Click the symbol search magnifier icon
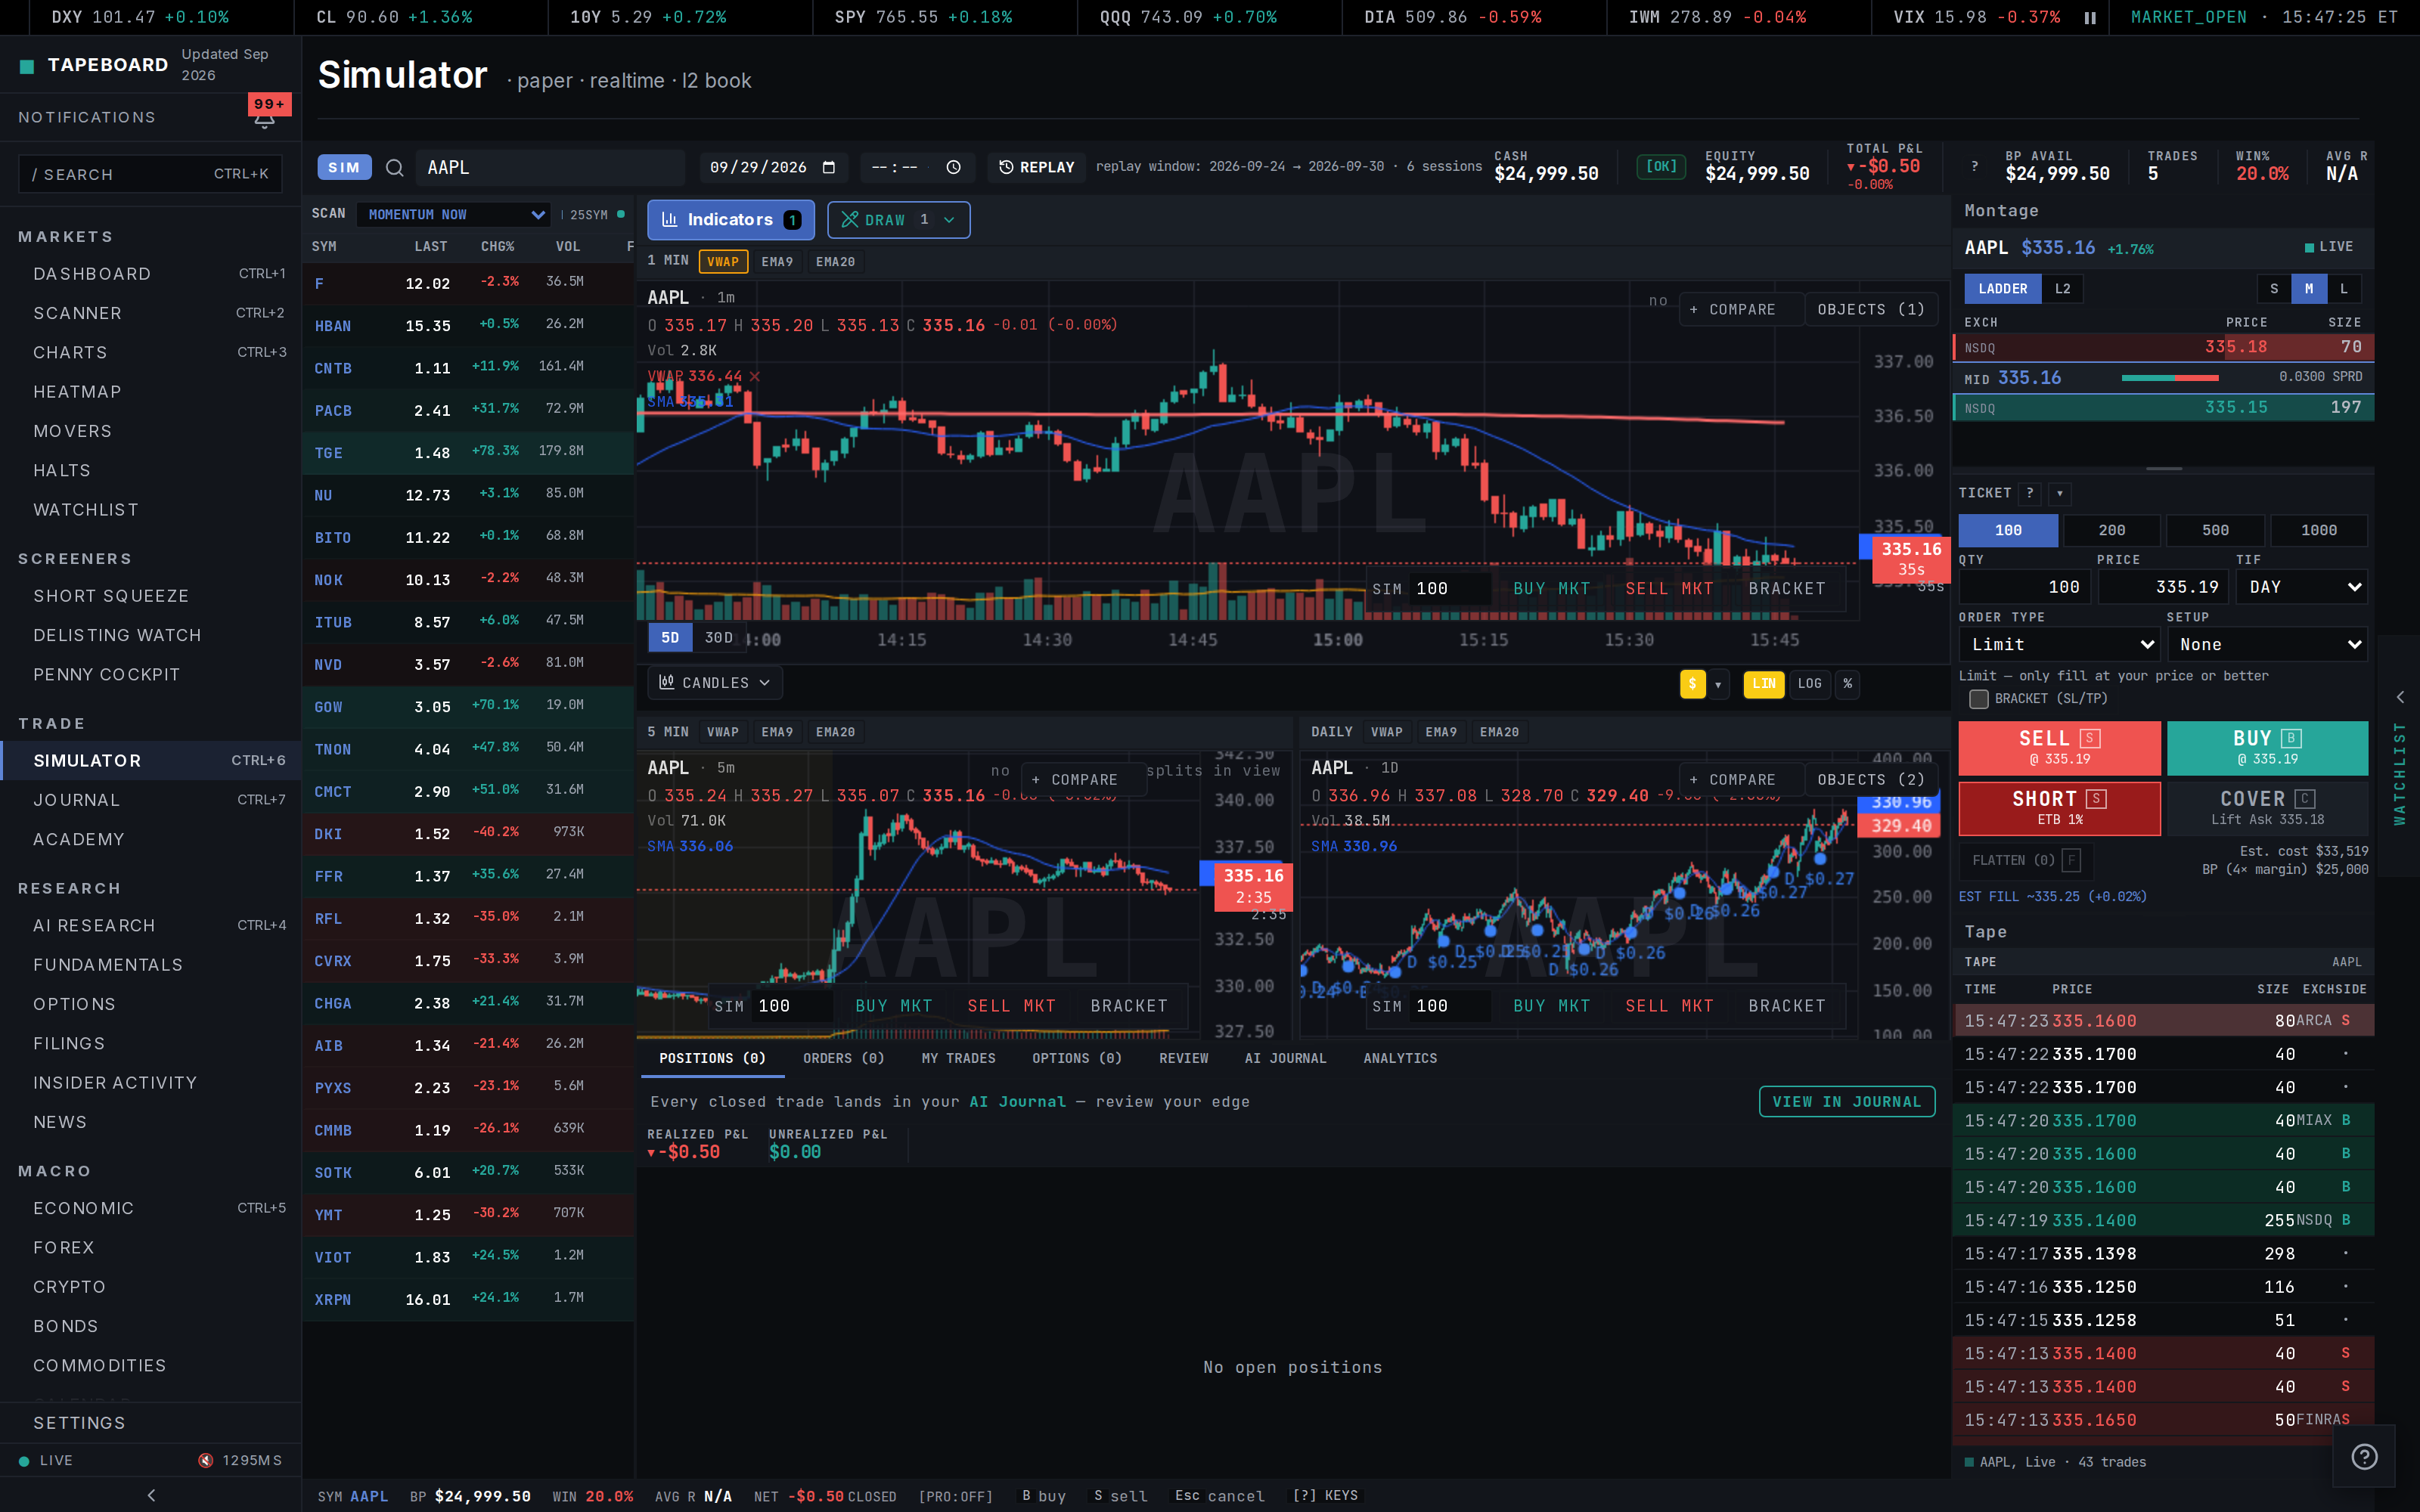 [395, 168]
